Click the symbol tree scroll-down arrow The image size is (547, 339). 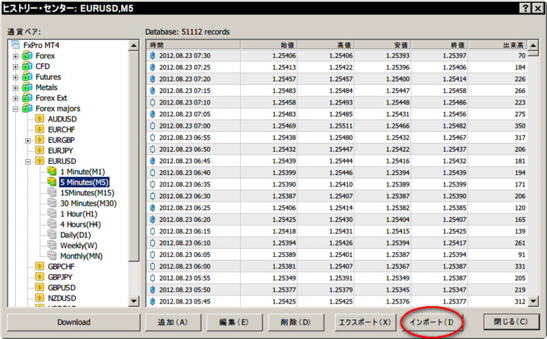coord(133,301)
